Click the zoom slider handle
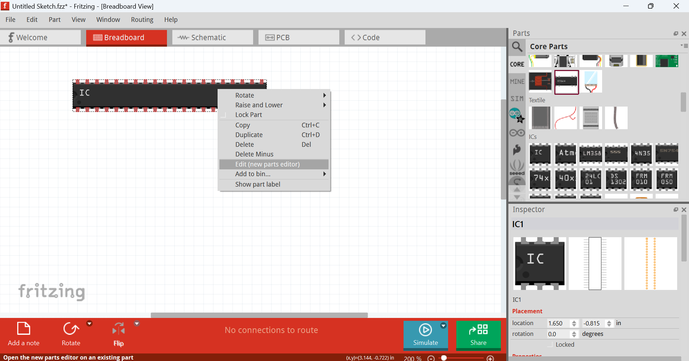689x361 pixels. point(444,358)
